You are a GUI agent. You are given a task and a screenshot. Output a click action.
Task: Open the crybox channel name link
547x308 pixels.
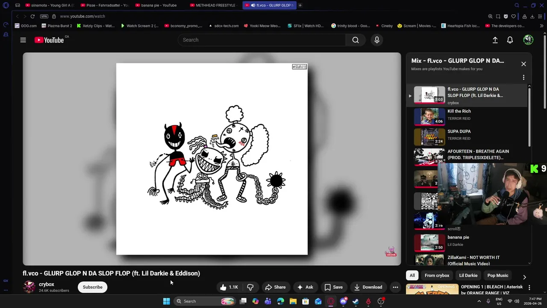(x=47, y=284)
